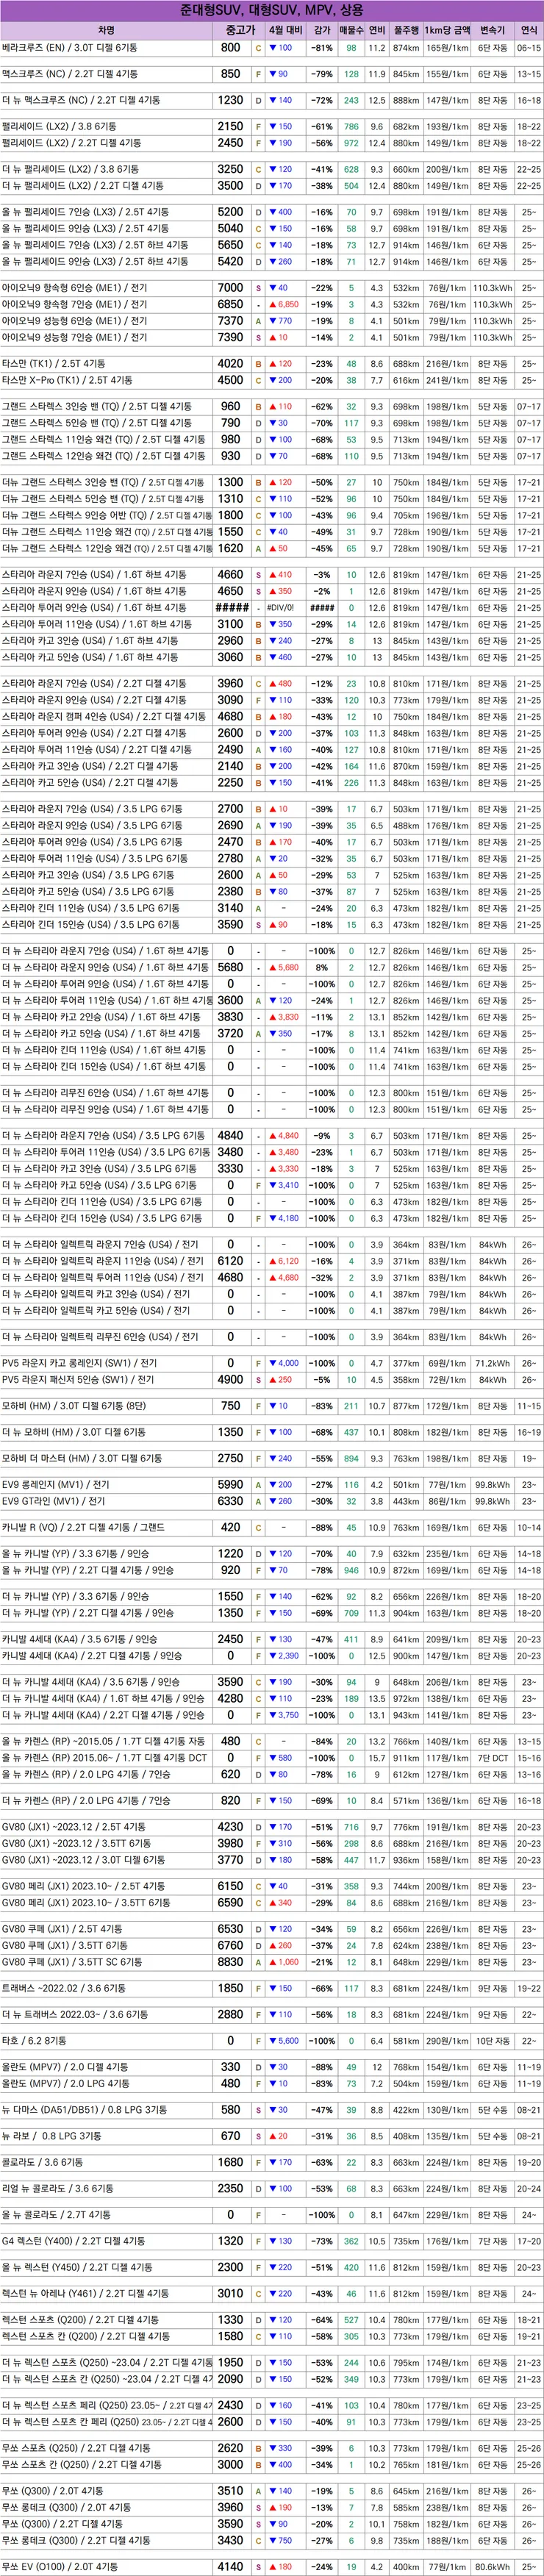Click the '1km당 금액' column header

[447, 30]
